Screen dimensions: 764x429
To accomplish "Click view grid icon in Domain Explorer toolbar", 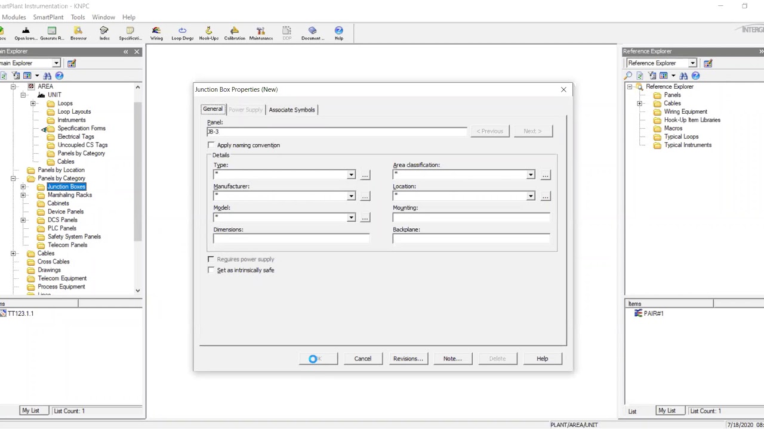I will [x=27, y=76].
